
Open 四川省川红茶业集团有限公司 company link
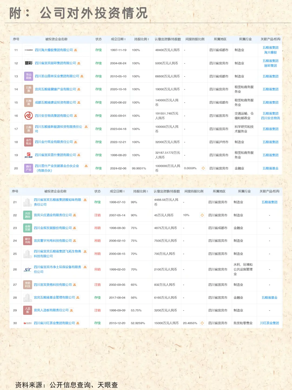click(x=54, y=323)
